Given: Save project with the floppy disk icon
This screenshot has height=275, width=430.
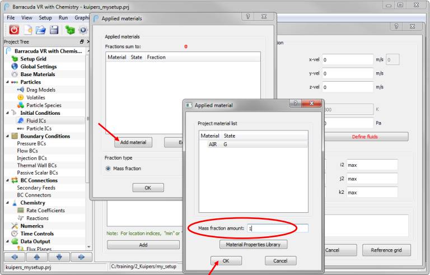Looking at the screenshot, I should (54, 30).
